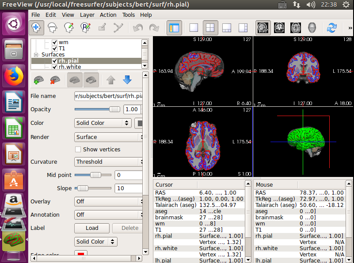Set main view to sagittal

(x=263, y=28)
